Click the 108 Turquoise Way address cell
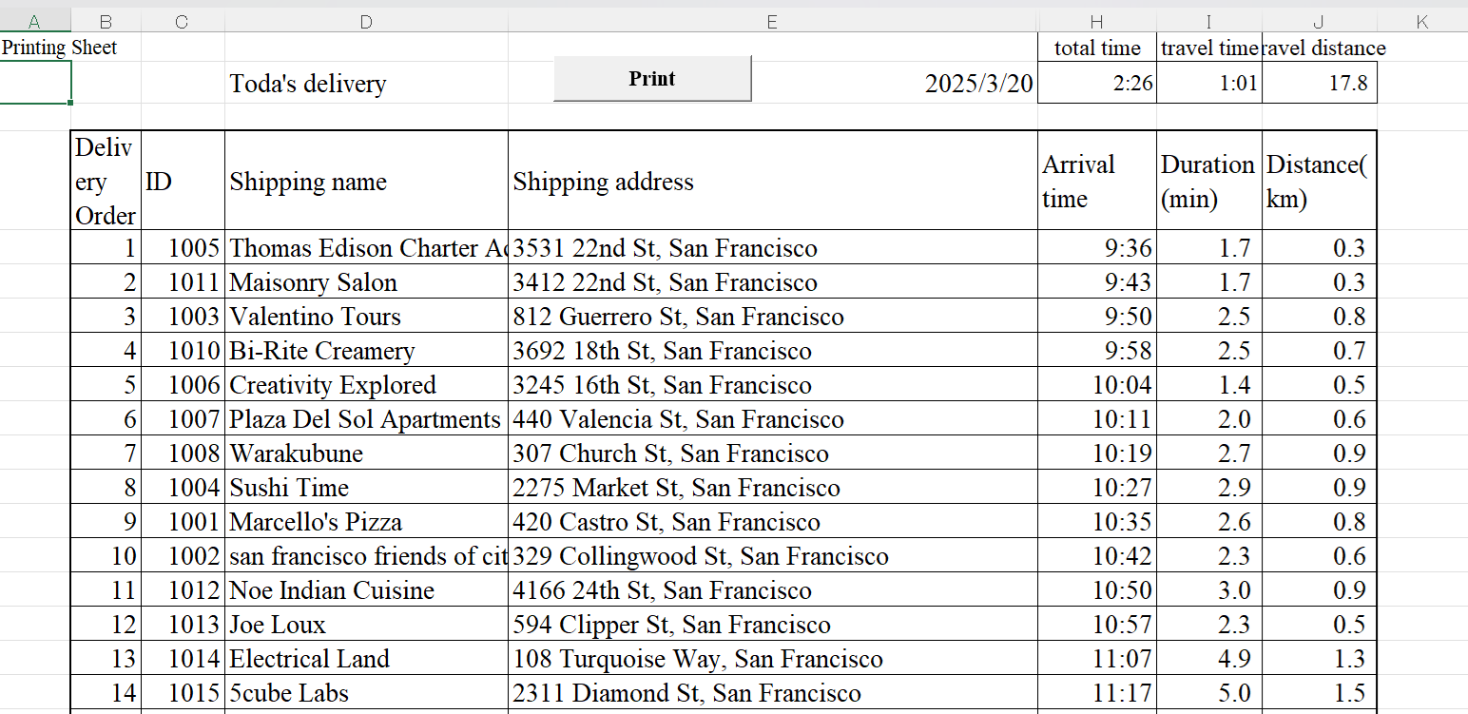Screen dimensions: 1468x714 click(772, 659)
